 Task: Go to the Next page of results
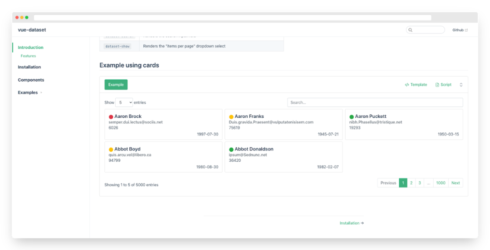[x=456, y=183]
